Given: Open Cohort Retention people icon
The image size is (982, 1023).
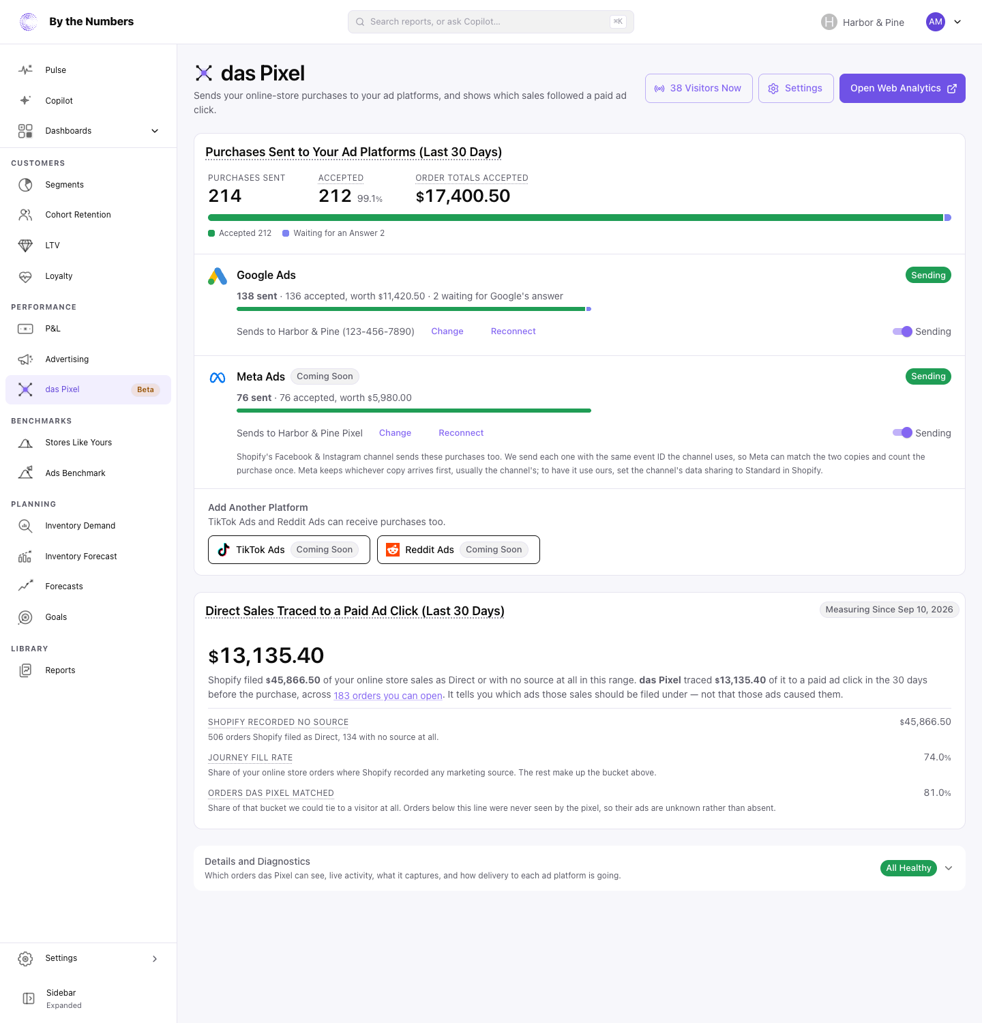Looking at the screenshot, I should point(25,215).
